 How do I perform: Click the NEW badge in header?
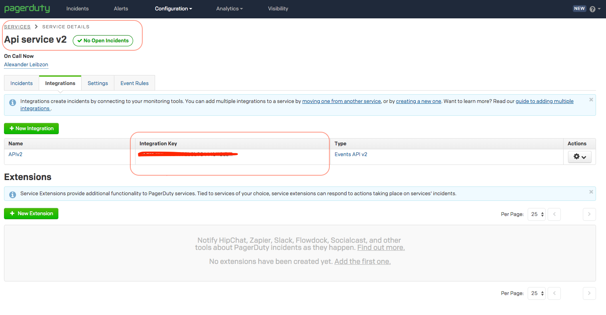point(579,8)
